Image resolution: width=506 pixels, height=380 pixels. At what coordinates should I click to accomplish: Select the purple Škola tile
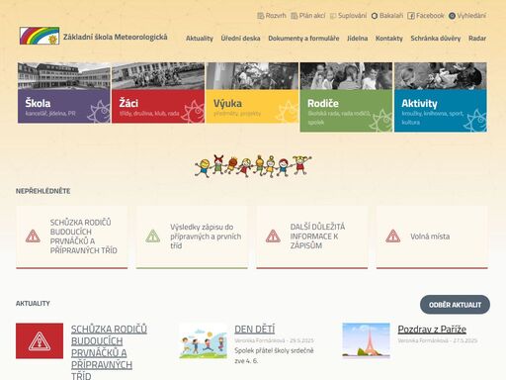point(64,93)
